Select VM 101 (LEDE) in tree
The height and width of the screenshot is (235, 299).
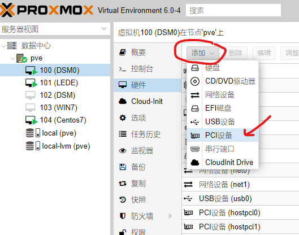coord(55,82)
